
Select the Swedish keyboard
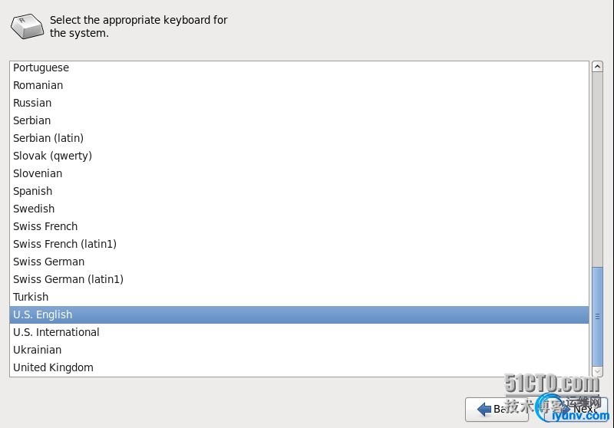[34, 209]
